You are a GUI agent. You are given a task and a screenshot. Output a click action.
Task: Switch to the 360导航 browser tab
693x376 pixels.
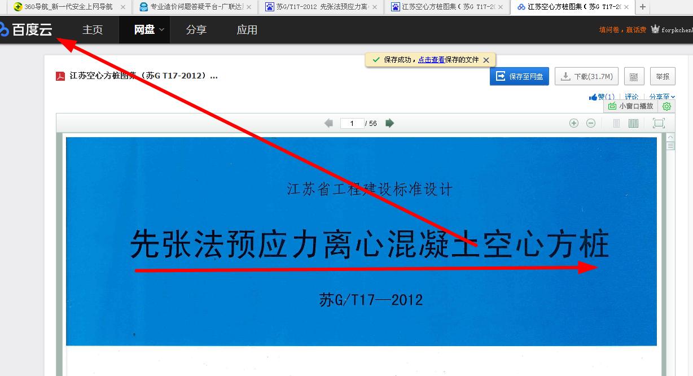click(x=68, y=7)
